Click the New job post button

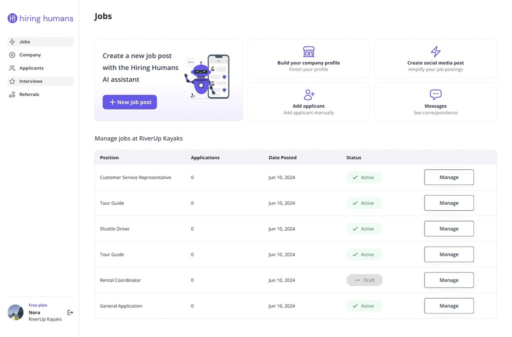point(129,102)
